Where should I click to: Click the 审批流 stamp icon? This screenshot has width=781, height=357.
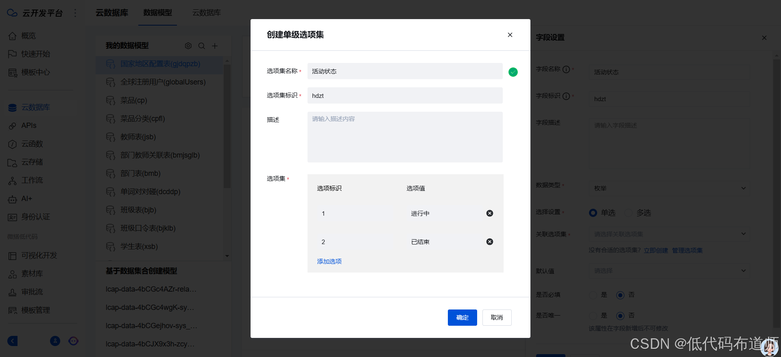[x=13, y=292]
